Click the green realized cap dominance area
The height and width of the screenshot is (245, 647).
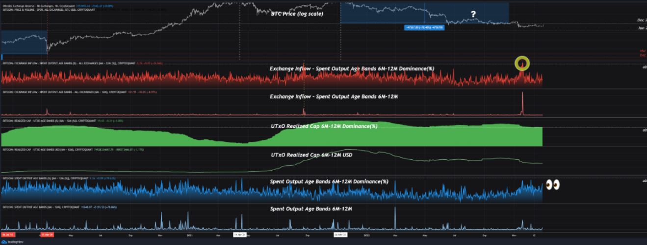tap(147, 137)
